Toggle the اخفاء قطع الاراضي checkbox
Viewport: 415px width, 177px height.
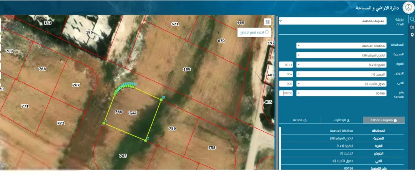tap(267, 32)
